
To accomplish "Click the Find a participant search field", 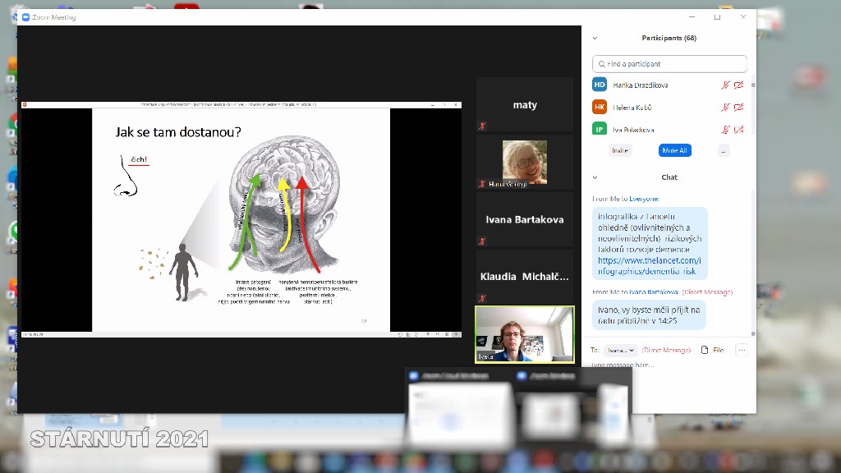I will [x=670, y=63].
